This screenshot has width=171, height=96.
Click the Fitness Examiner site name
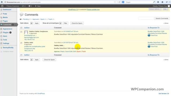click(13, 6)
